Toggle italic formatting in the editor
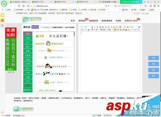Viewport: 161px width, 117px height. point(95,27)
